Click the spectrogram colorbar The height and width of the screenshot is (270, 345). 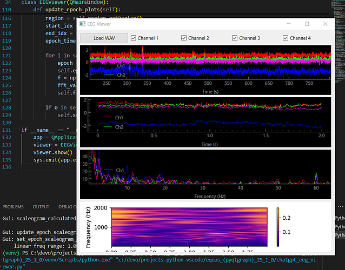(278, 227)
